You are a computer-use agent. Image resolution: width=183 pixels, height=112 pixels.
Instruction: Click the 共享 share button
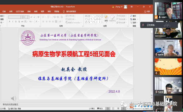tap(147, 12)
